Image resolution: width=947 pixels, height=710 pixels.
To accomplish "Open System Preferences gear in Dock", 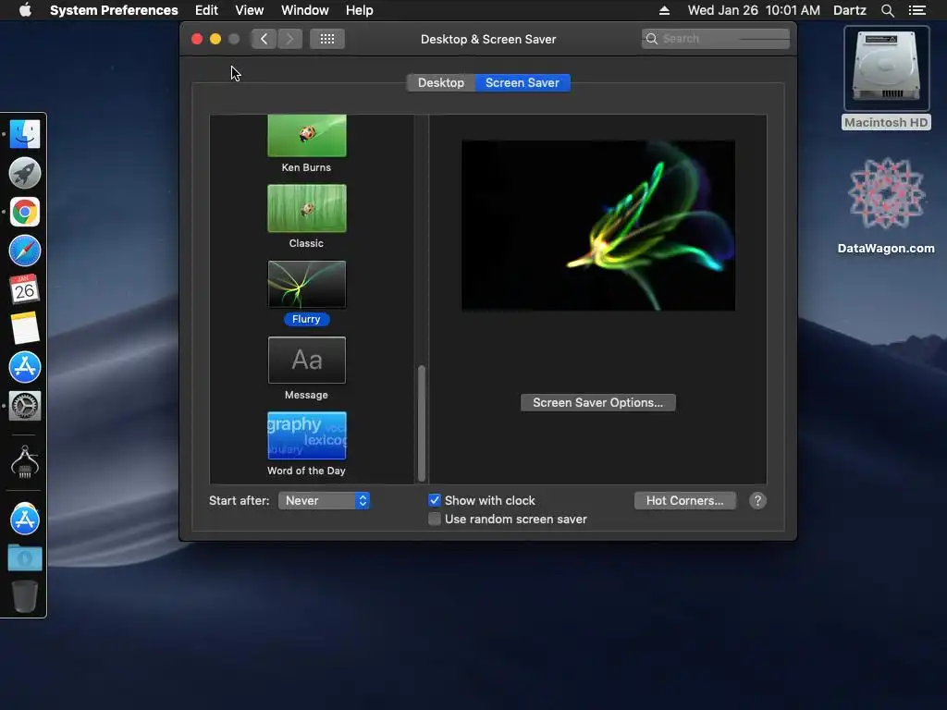I will [x=25, y=406].
